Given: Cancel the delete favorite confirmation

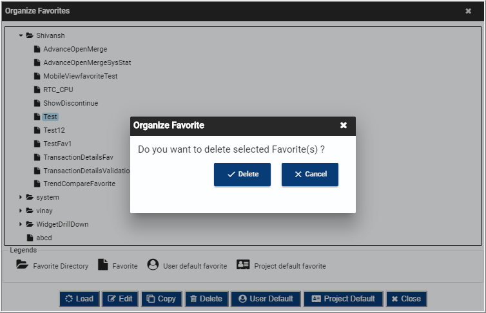Looking at the screenshot, I should click(310, 175).
